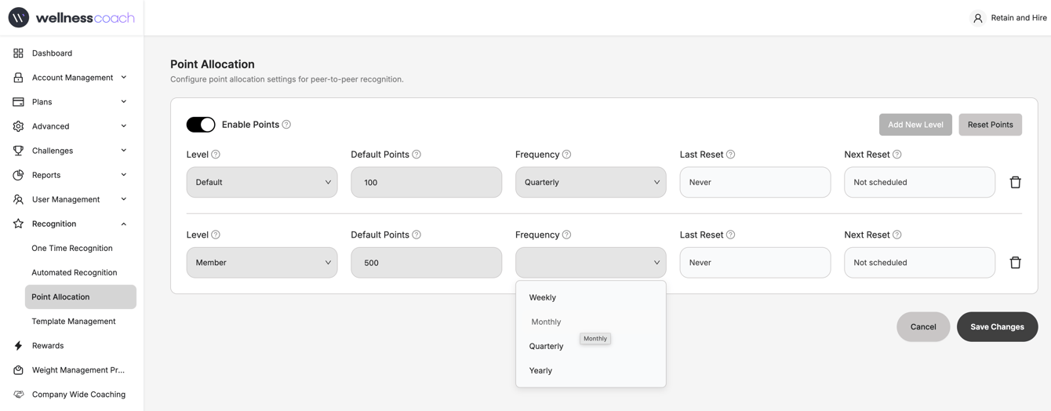
Task: Edit Default Points field showing 500
Action: (x=427, y=263)
